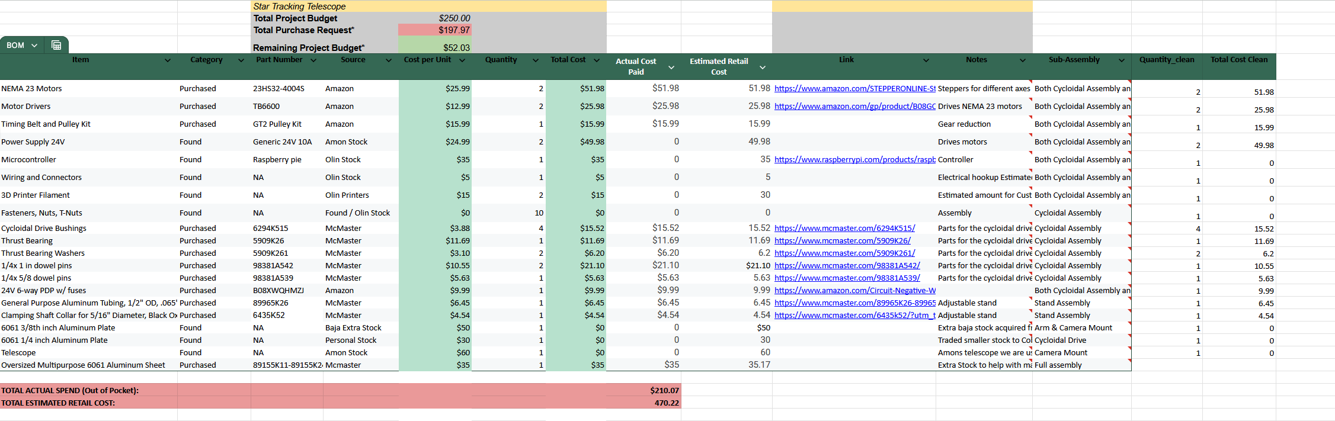Click the Quantity column dropdown chevron
Screen dimensions: 1335x421
pyautogui.click(x=536, y=60)
